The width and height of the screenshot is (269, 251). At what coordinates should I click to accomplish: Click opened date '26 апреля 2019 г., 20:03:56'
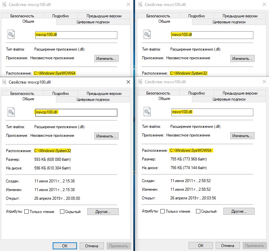pos(193,198)
